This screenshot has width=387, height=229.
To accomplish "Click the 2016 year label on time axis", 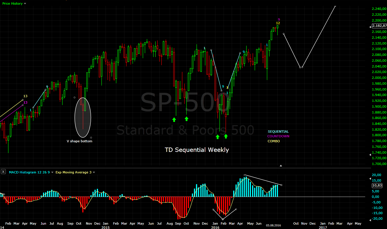I will coord(215,228).
